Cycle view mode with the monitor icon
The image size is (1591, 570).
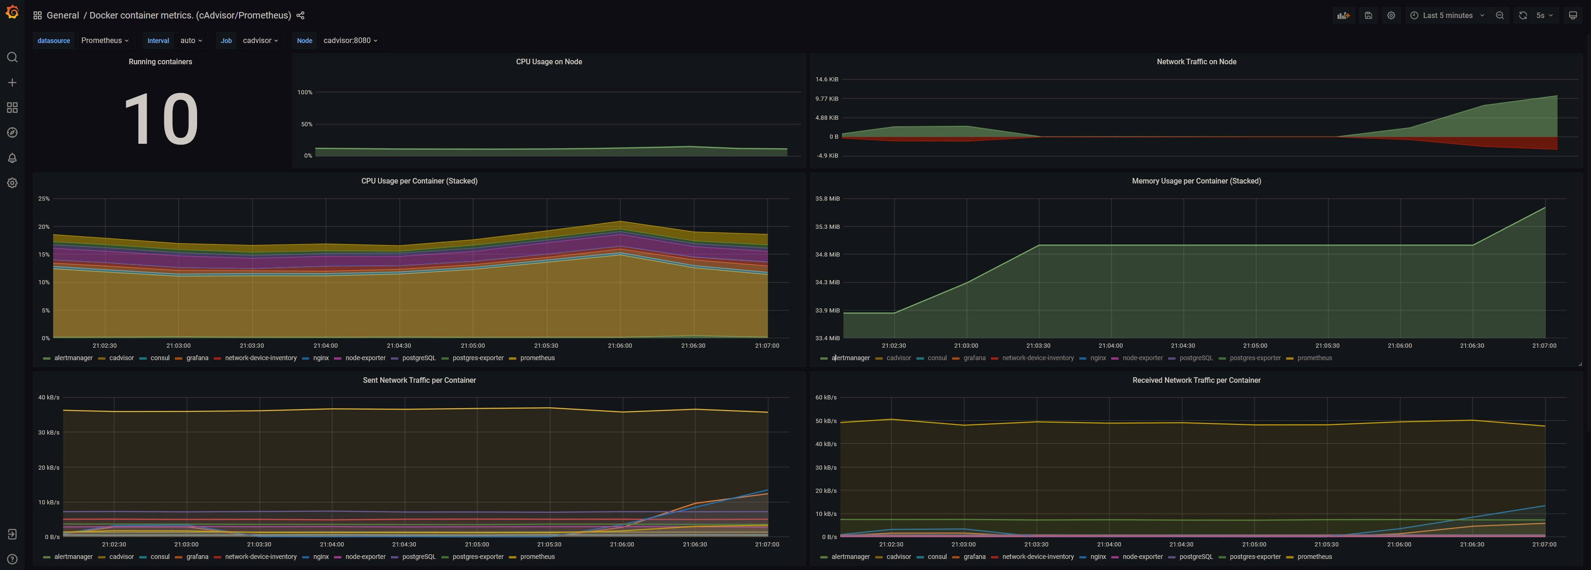coord(1572,15)
